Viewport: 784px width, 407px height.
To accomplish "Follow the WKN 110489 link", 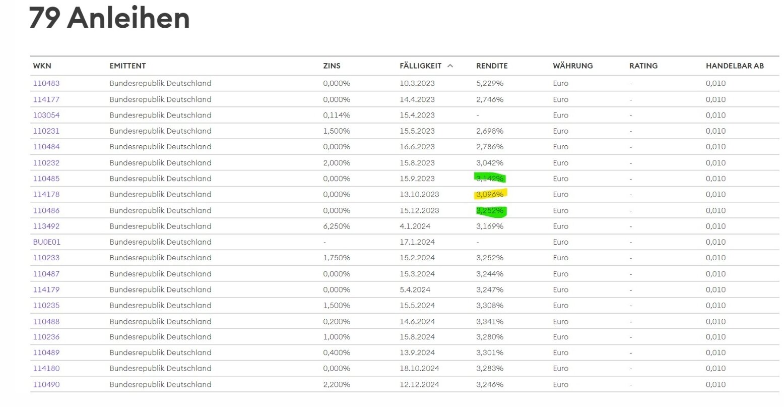I will click(46, 353).
